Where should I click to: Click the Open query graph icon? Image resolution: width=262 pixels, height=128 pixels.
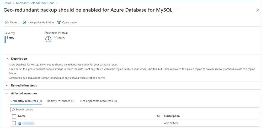tap(59, 22)
